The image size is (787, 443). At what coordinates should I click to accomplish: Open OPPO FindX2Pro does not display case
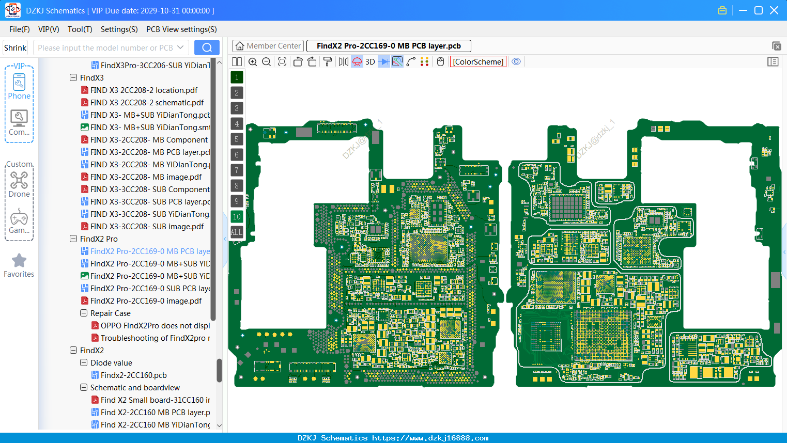tap(155, 325)
